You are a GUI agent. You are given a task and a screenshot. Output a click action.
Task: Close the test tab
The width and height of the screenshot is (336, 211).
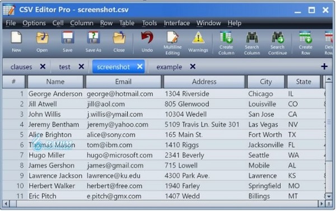[x=81, y=66]
